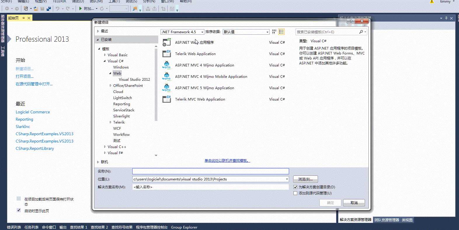Expand the Office/SharePoint tree node
The height and width of the screenshot is (230, 459).
[x=110, y=85]
